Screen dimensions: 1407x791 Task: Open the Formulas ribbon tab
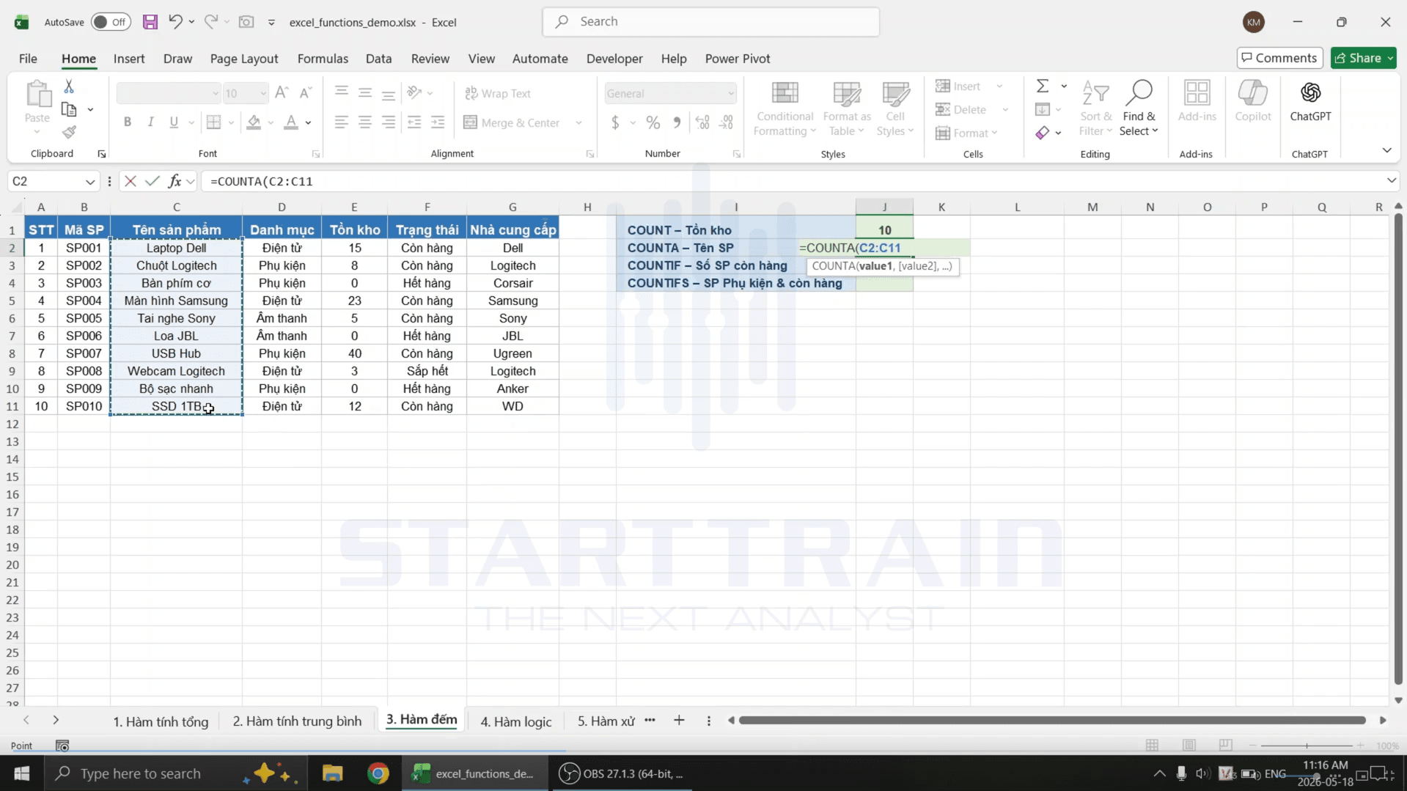(323, 59)
